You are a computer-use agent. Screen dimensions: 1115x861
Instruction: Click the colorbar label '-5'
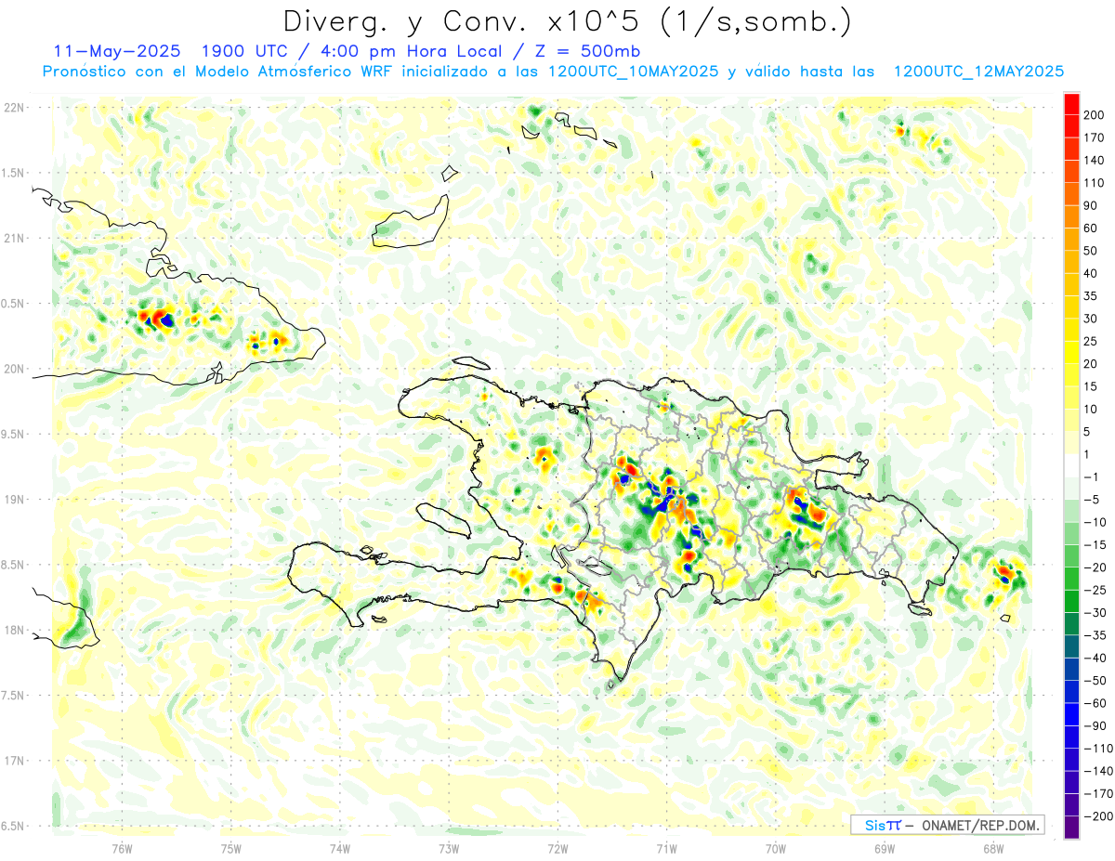[x=1092, y=500]
